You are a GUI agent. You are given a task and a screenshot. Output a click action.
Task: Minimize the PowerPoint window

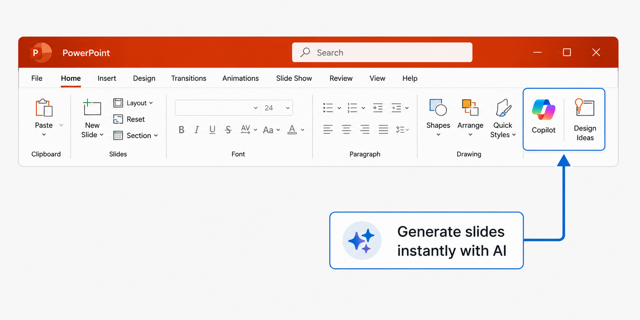tap(538, 52)
